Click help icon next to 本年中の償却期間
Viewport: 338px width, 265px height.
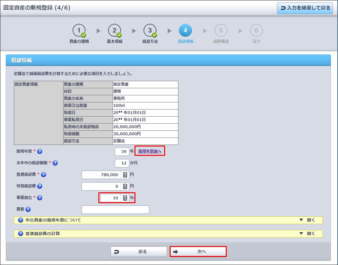tap(55, 163)
